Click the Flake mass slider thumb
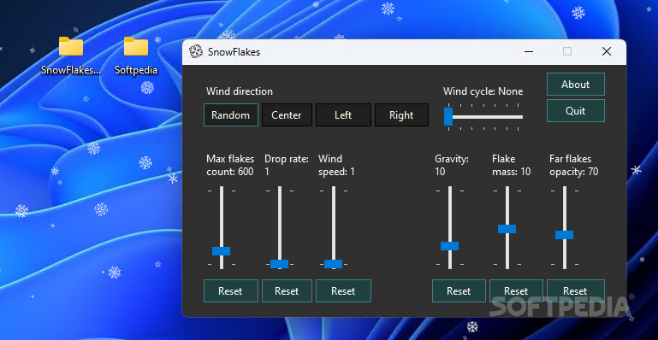 click(507, 229)
